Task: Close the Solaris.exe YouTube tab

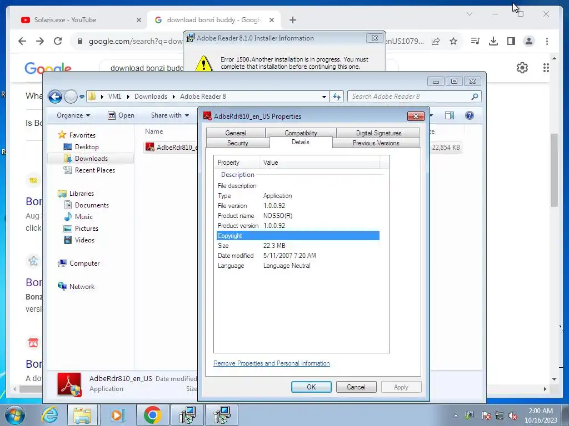Action: click(138, 20)
